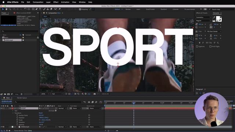Expand the Text property group
Image resolution: width=235 pixels, height=132 pixels.
[x=13, y=111]
